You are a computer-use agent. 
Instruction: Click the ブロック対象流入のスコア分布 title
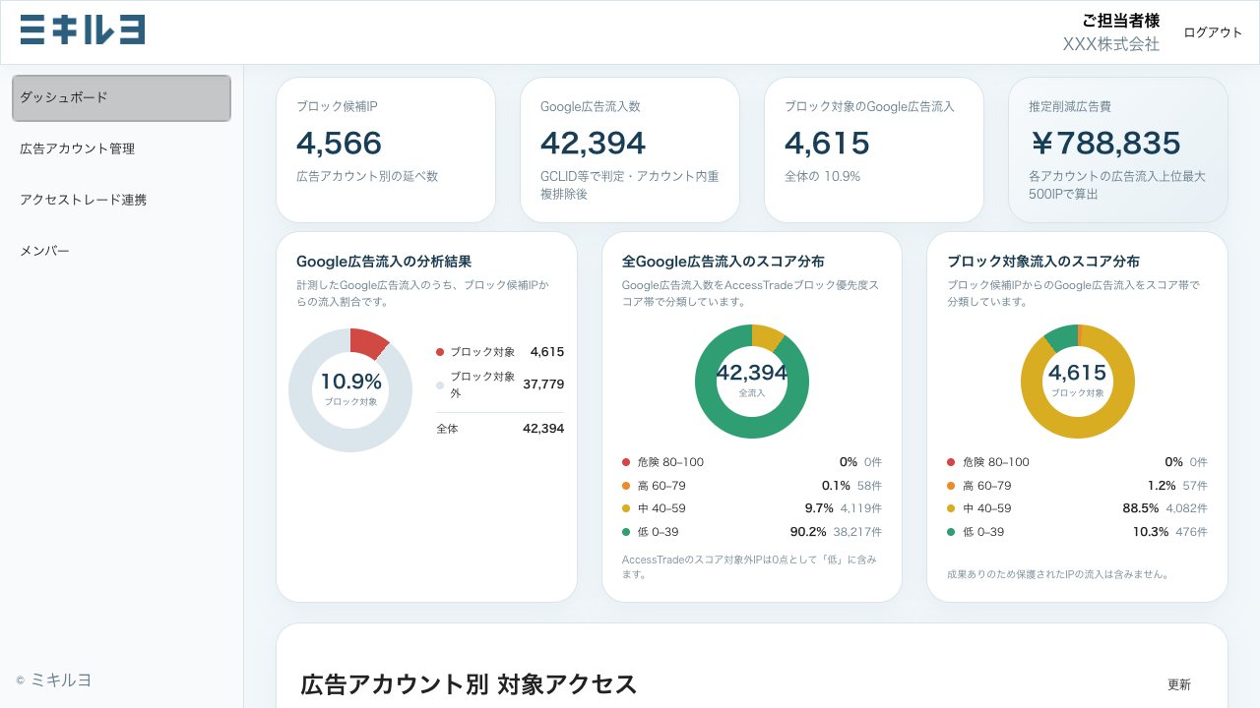coord(1043,262)
